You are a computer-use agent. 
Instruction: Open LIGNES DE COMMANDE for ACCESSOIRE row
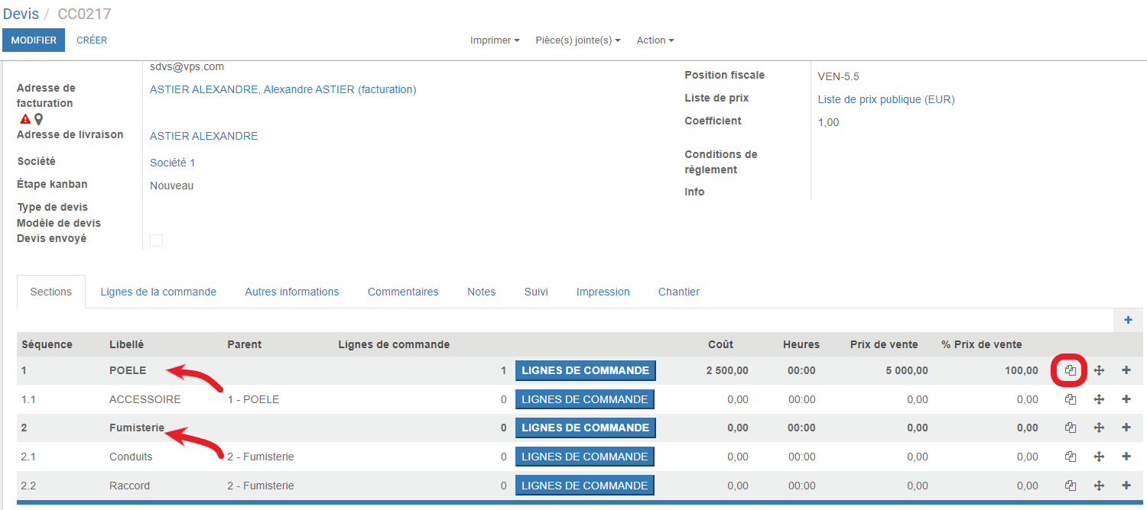click(x=585, y=399)
